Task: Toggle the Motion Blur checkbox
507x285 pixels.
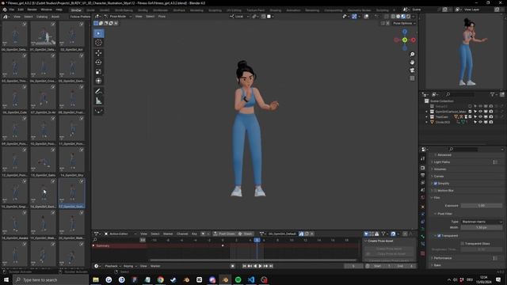Action: tap(435, 190)
